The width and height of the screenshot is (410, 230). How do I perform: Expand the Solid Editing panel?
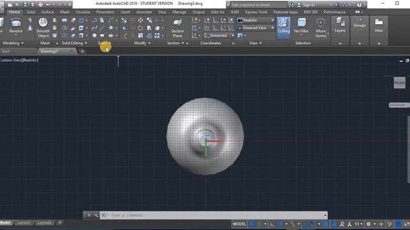pyautogui.click(x=74, y=43)
